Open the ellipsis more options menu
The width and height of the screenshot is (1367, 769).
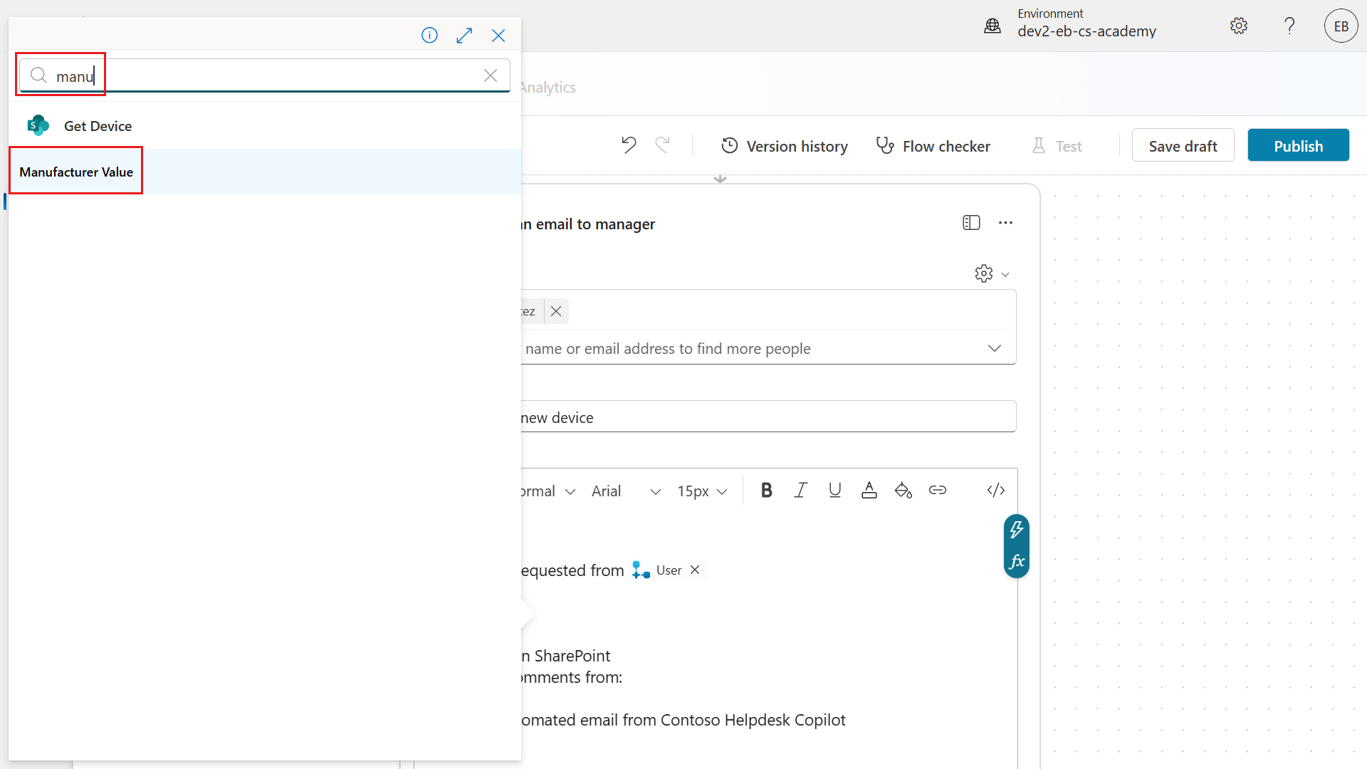1006,222
